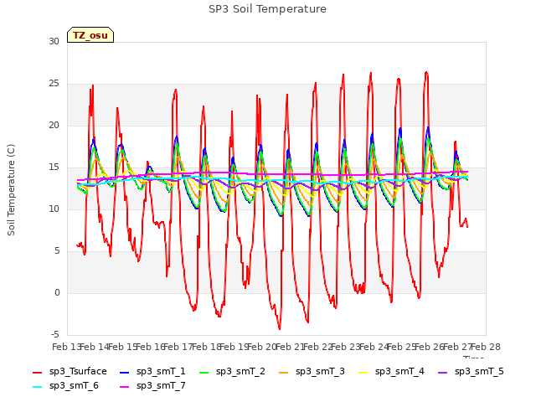This screenshot has width=536, height=402.
Task: Click the 10 y-axis tick label
Action: (x=54, y=209)
